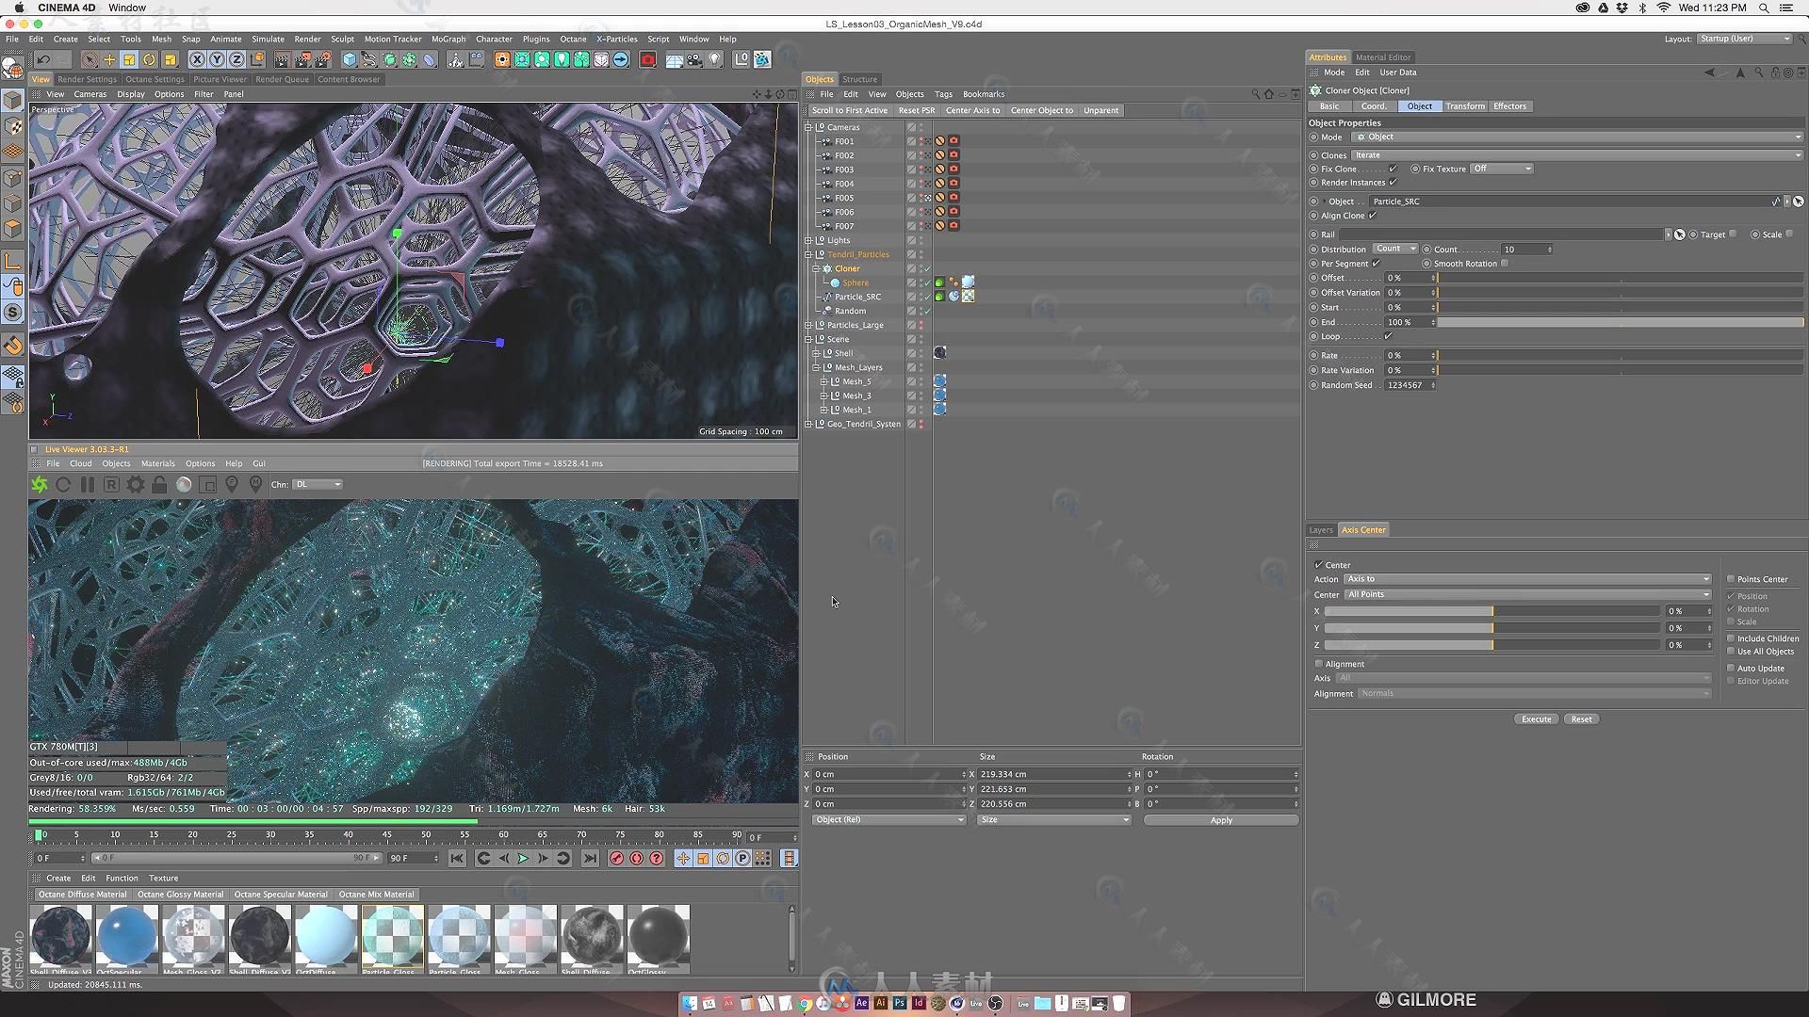Toggle Render Instances checkbox
Image resolution: width=1809 pixels, height=1017 pixels.
tap(1393, 182)
